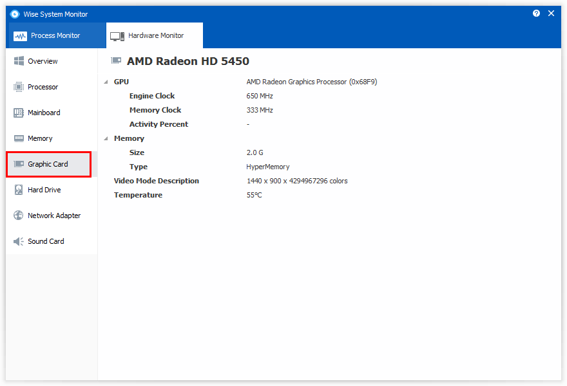Click the Wise System Monitor logo icon
567x386 pixels.
click(x=15, y=14)
